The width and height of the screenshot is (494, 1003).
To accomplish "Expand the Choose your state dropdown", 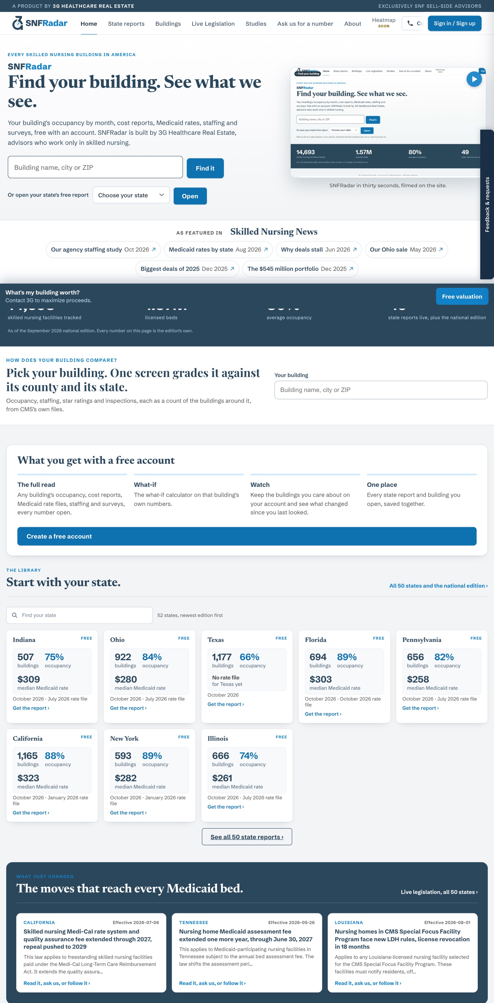I will click(131, 195).
